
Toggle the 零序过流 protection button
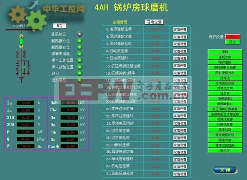click(225, 130)
